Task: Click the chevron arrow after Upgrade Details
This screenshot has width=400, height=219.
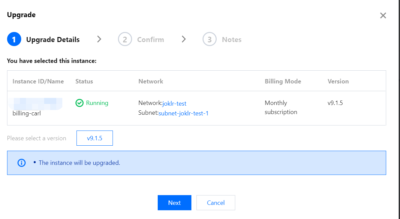Action: [x=99, y=39]
